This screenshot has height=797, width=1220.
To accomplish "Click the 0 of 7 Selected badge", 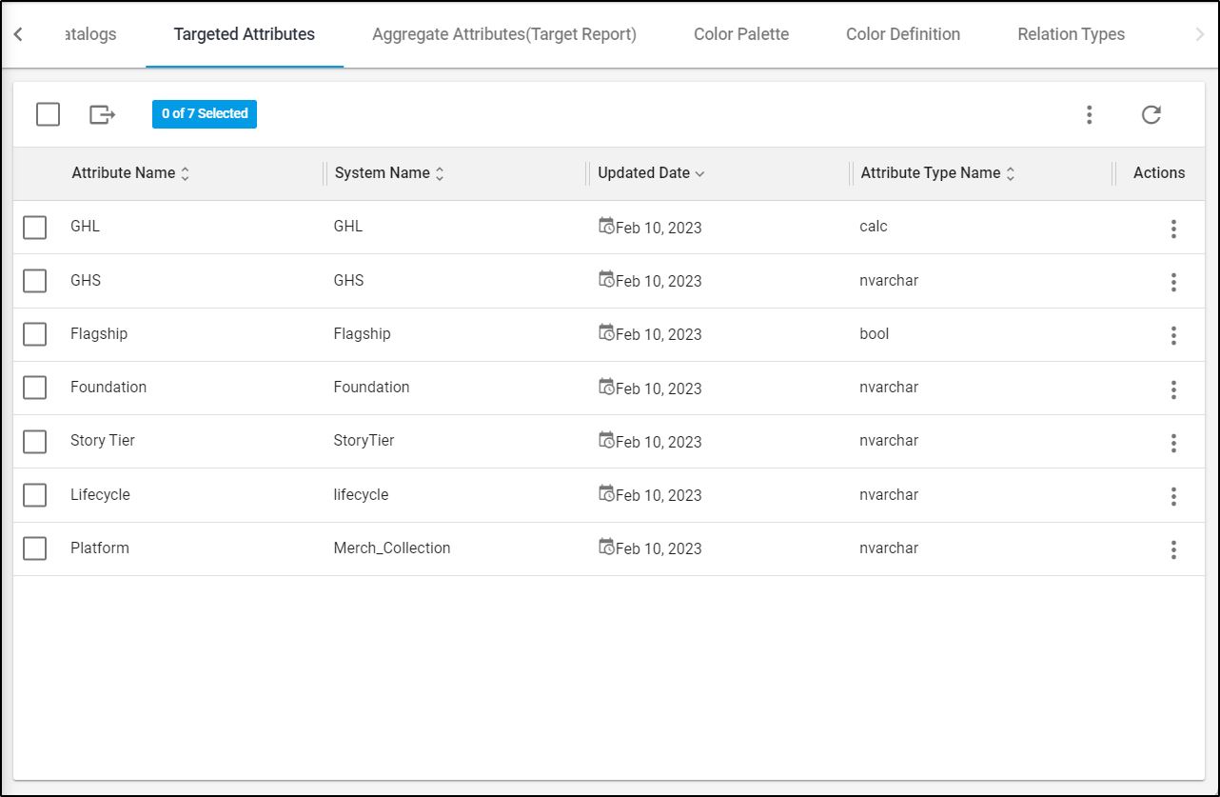I will tap(204, 113).
